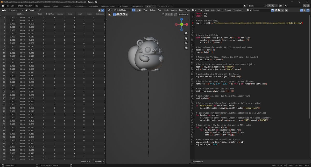Run the script with the play button

point(286,10)
